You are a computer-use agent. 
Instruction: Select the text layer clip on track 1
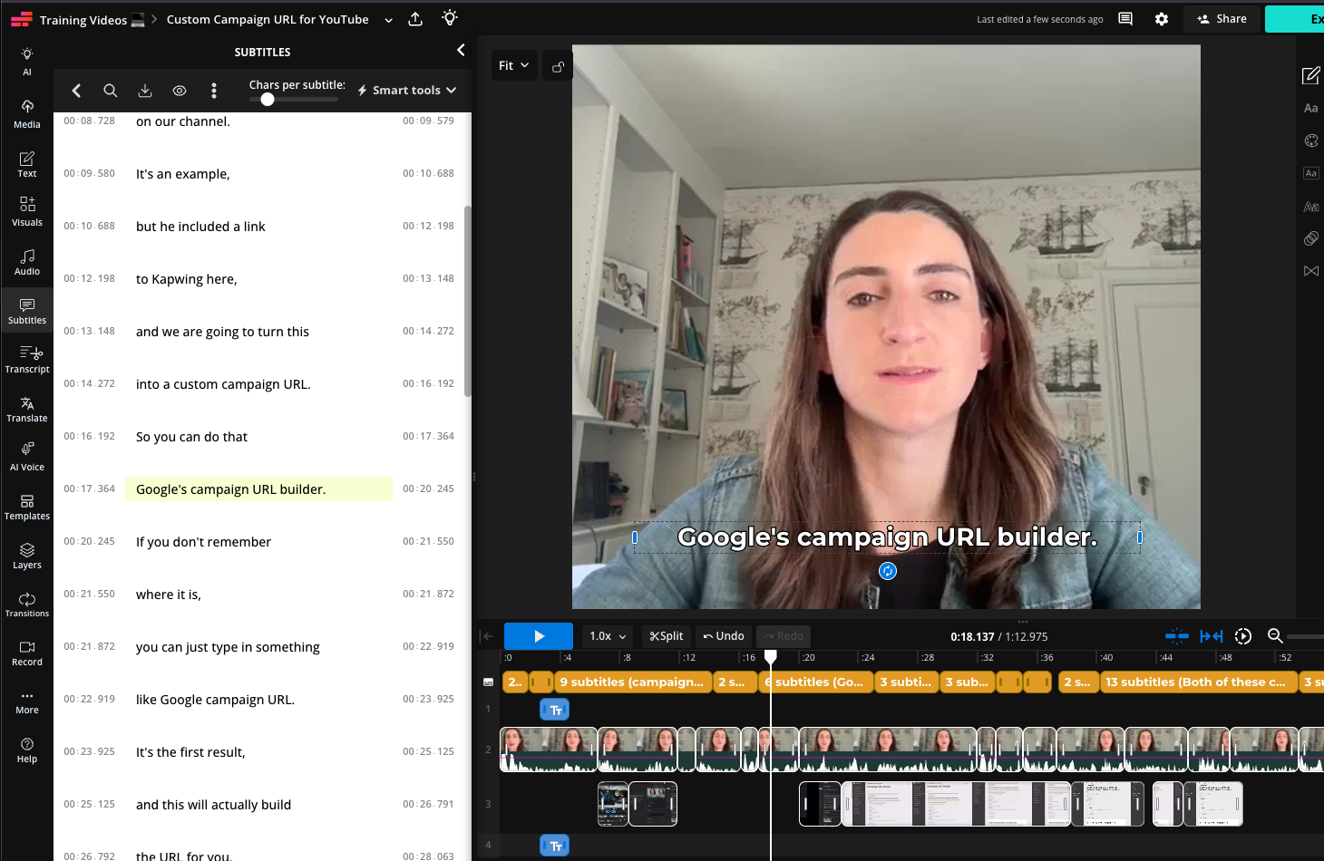coord(555,710)
